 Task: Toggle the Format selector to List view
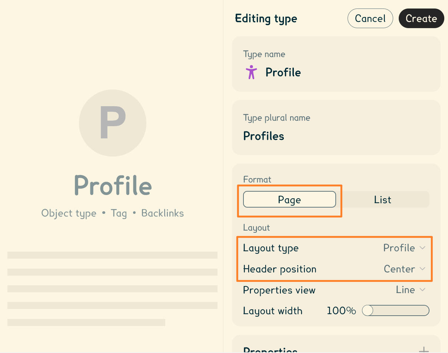point(382,199)
